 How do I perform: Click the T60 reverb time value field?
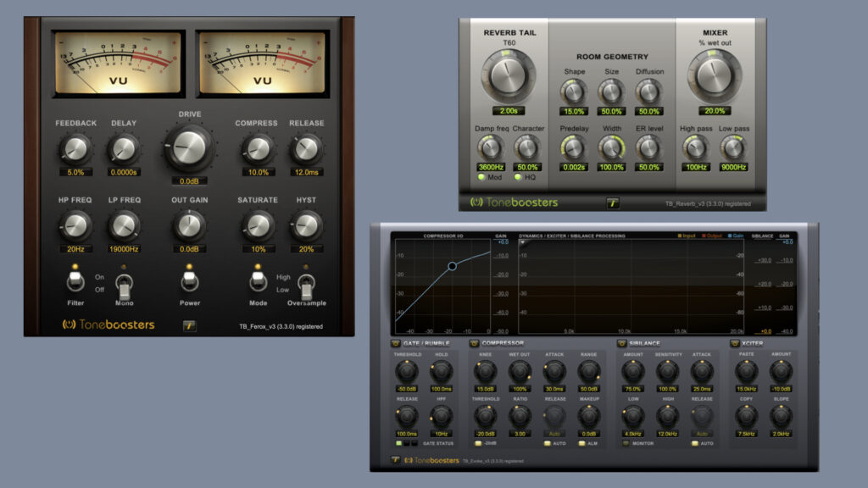pyautogui.click(x=509, y=111)
